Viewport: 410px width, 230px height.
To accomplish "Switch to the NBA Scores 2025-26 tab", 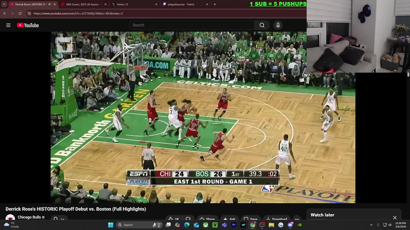I will tap(83, 4).
